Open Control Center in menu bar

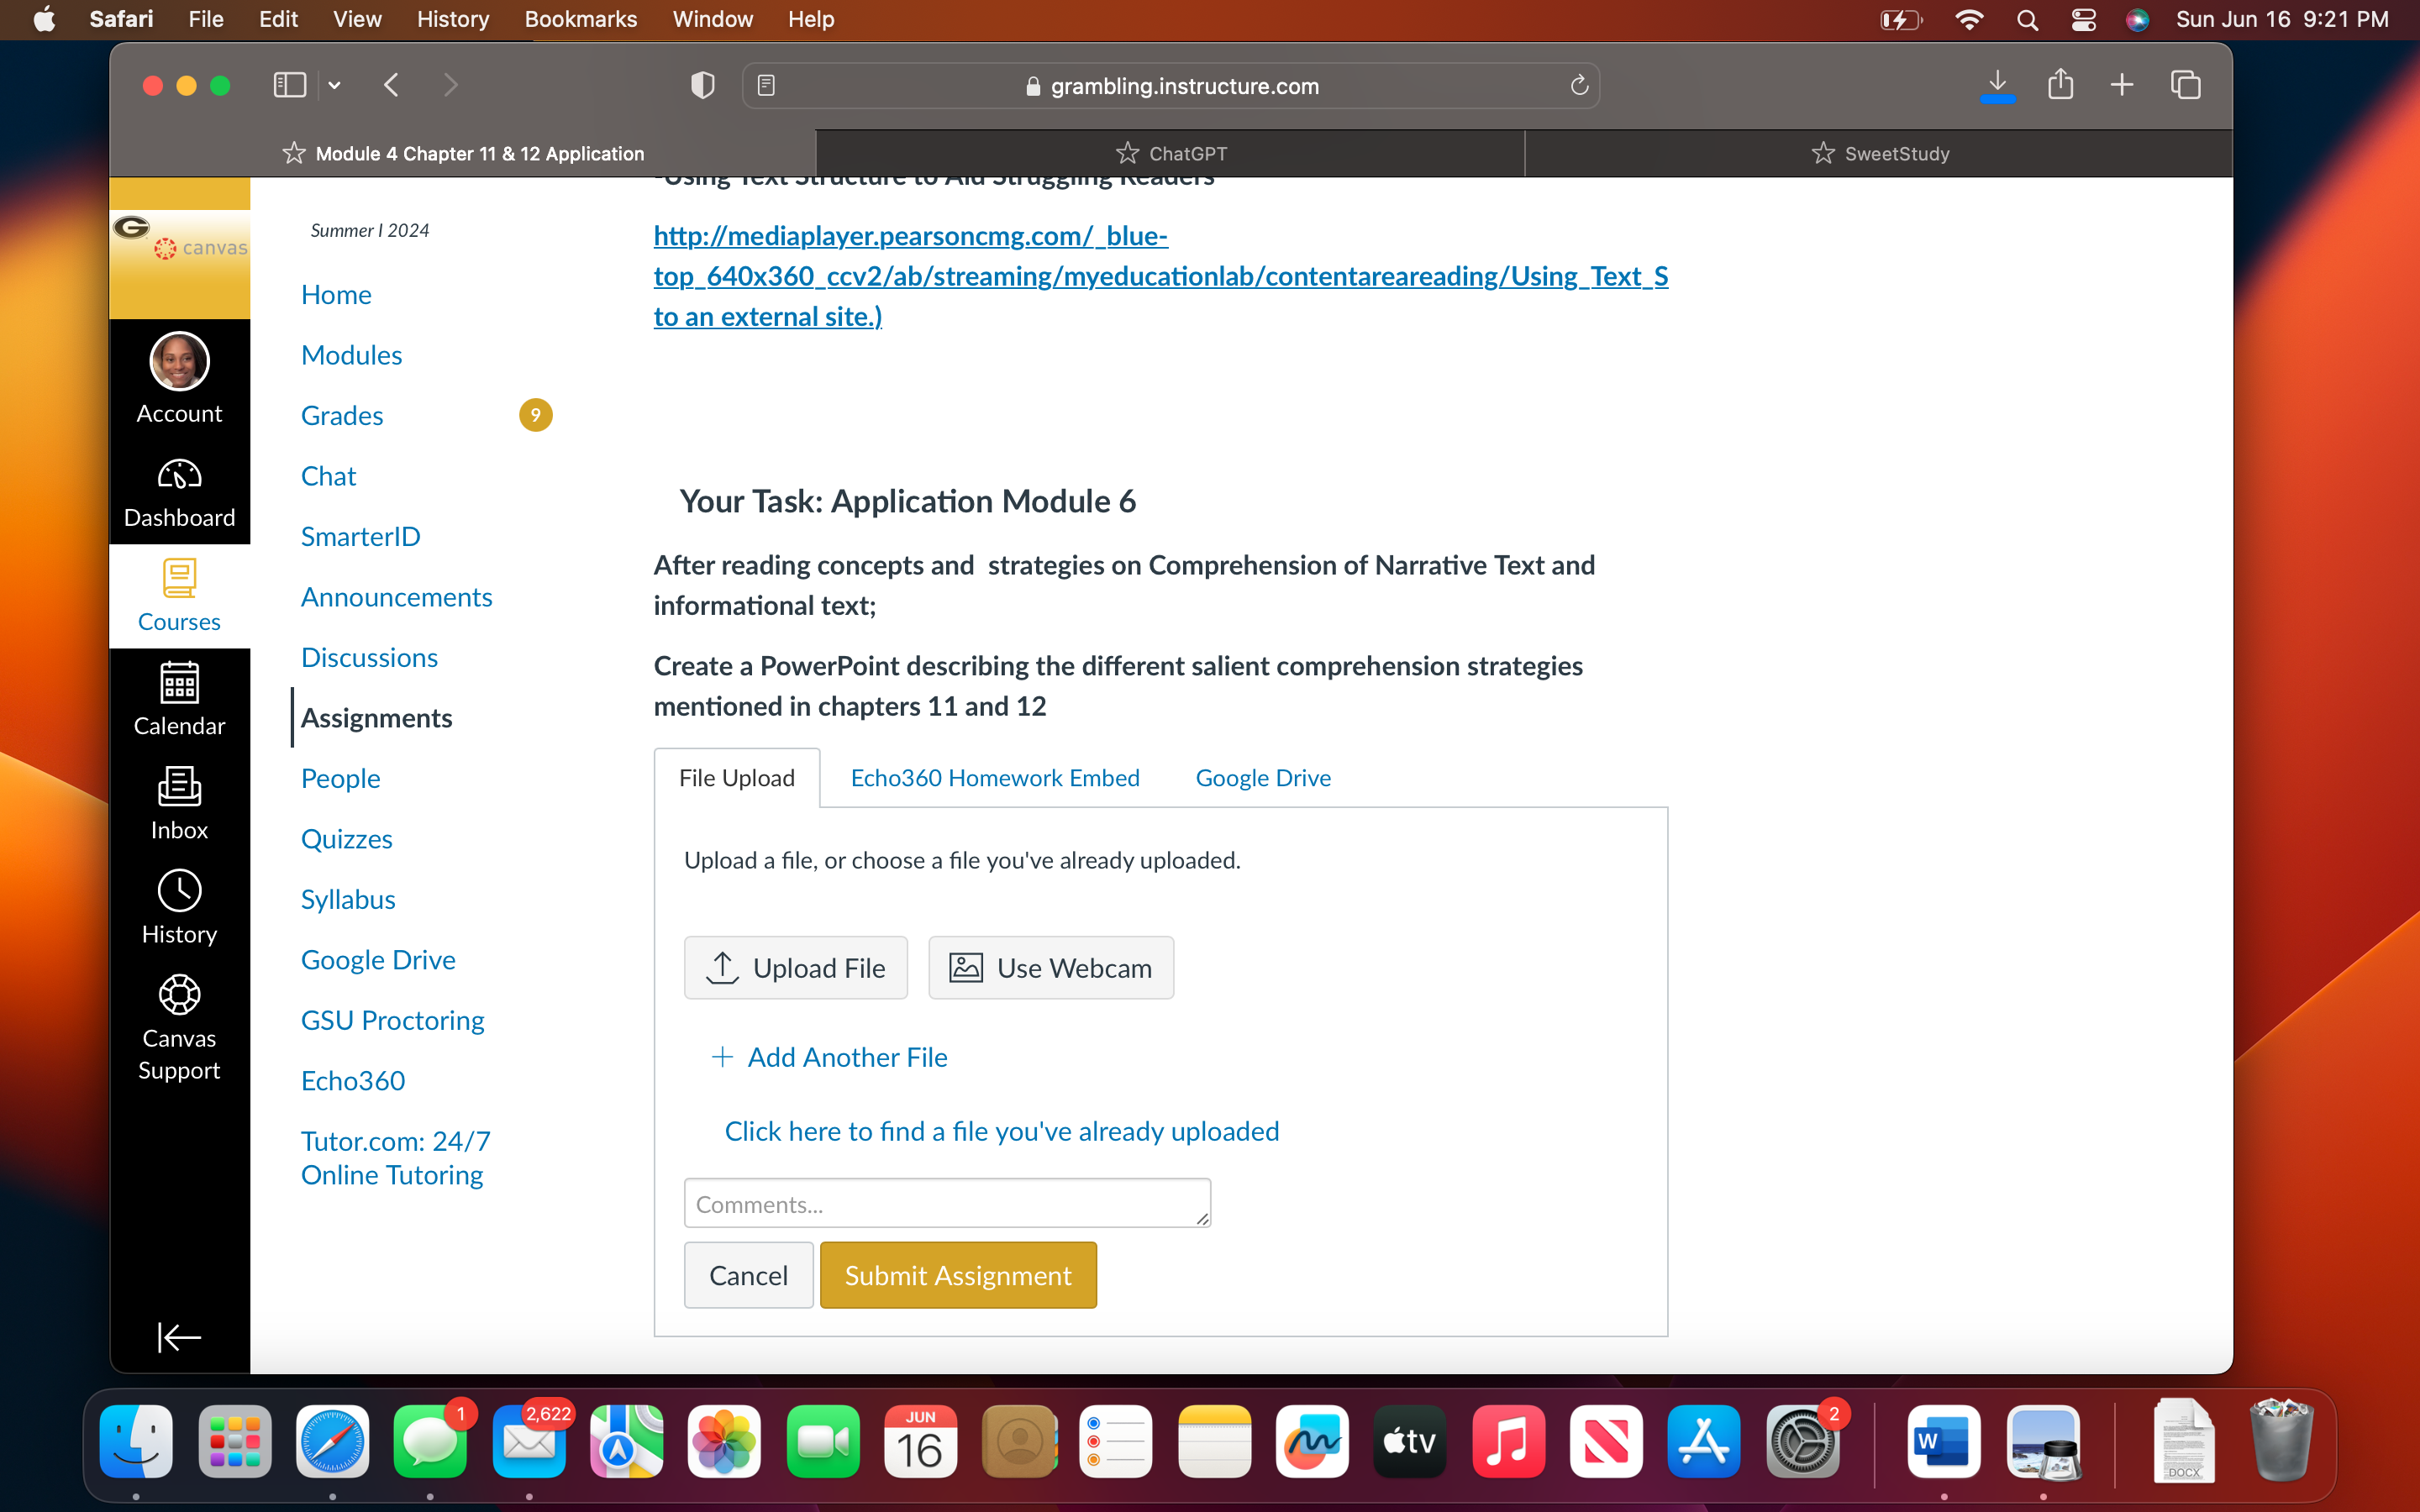coord(2084,19)
